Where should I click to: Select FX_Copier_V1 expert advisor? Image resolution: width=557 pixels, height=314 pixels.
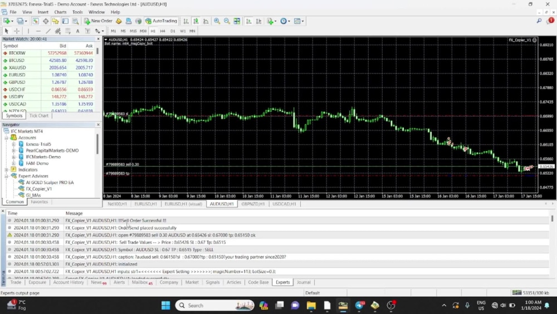(39, 189)
